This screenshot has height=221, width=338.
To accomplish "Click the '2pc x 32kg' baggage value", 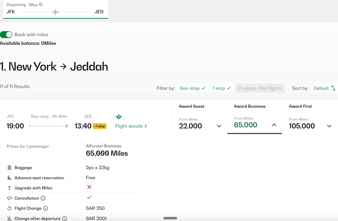I will (98, 167).
